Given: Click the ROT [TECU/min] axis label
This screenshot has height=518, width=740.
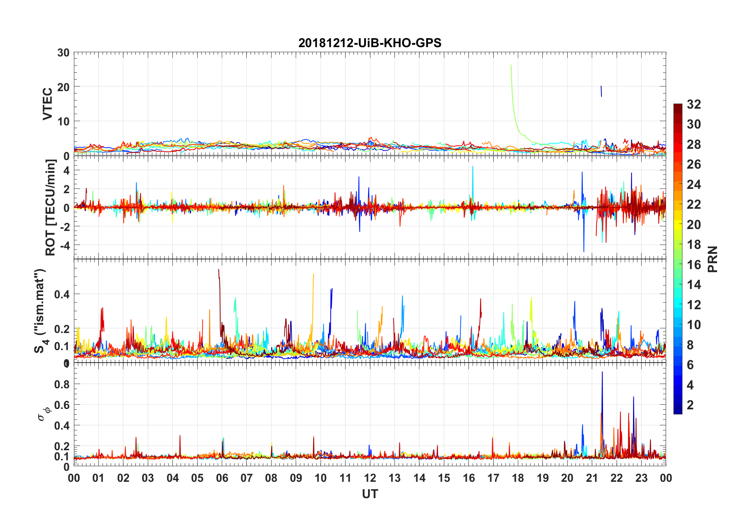Looking at the screenshot, I should click(x=50, y=208).
